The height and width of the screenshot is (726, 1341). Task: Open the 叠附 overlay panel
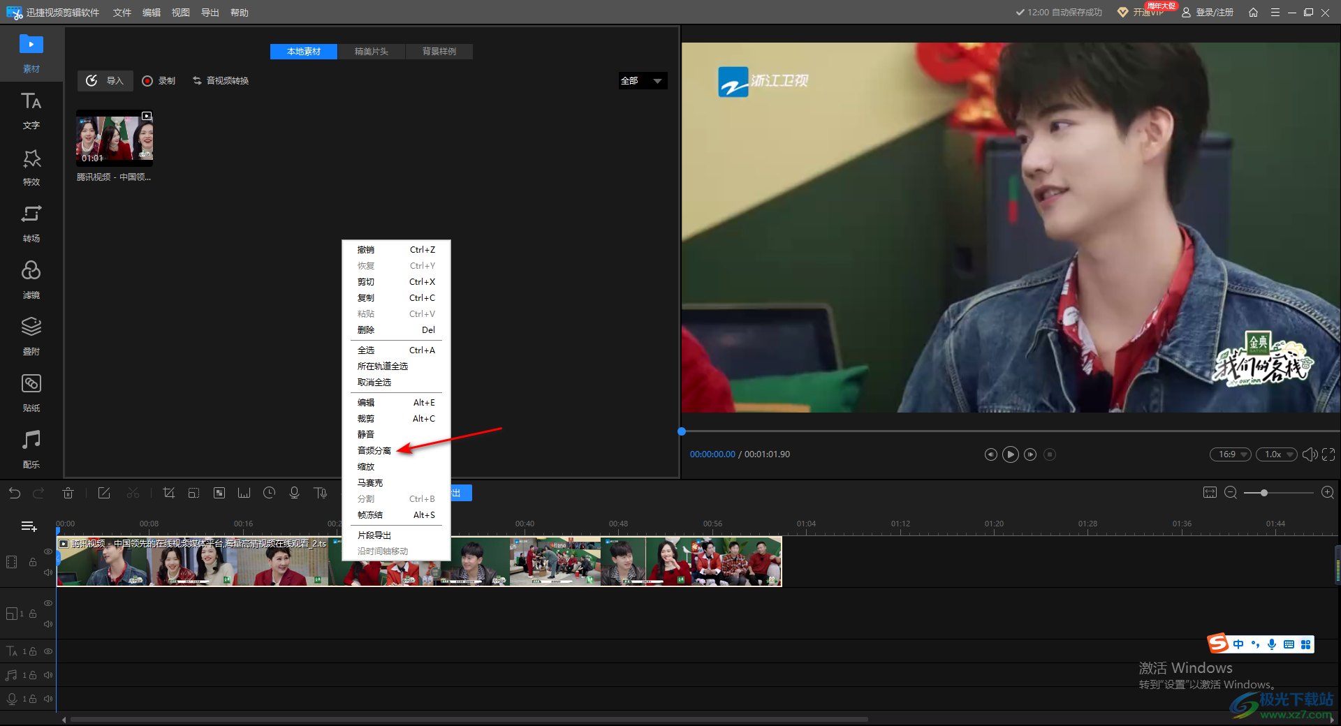[x=31, y=336]
